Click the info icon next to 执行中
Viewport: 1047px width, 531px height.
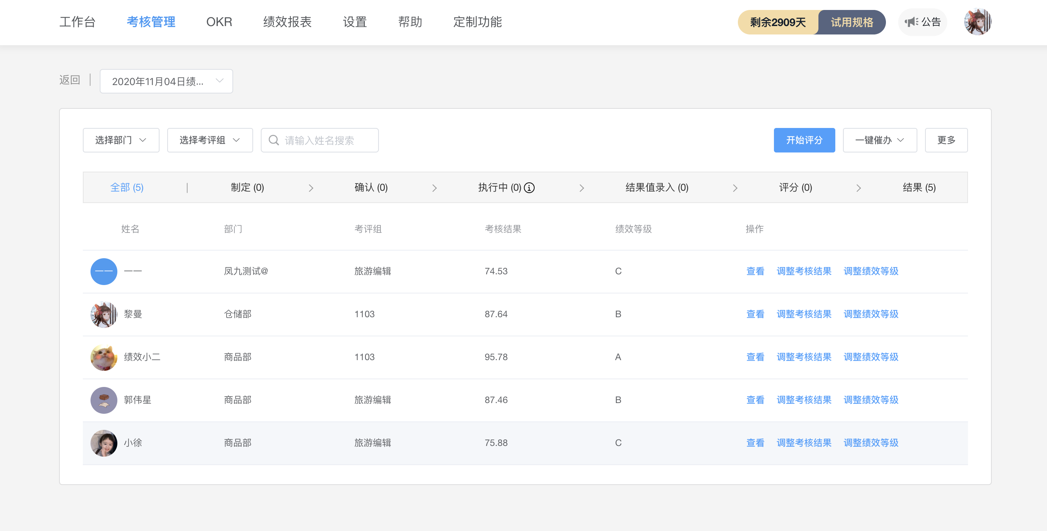coord(529,188)
